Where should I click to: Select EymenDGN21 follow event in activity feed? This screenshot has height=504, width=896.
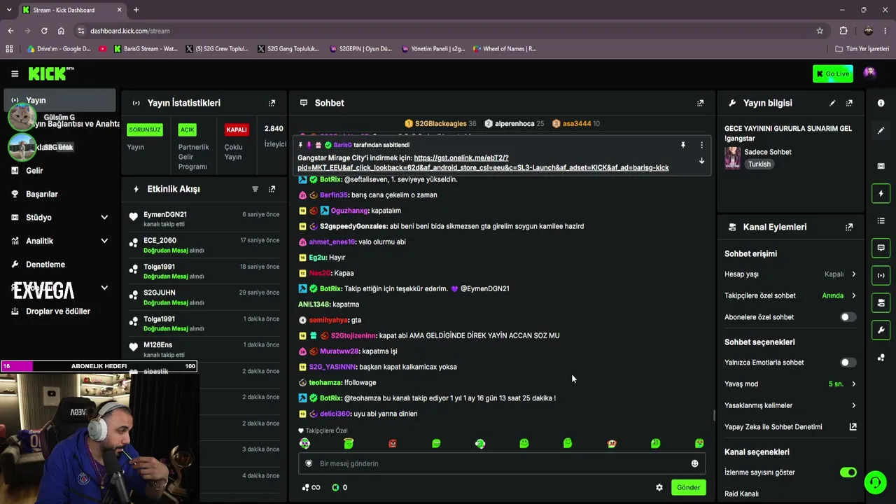[204, 219]
